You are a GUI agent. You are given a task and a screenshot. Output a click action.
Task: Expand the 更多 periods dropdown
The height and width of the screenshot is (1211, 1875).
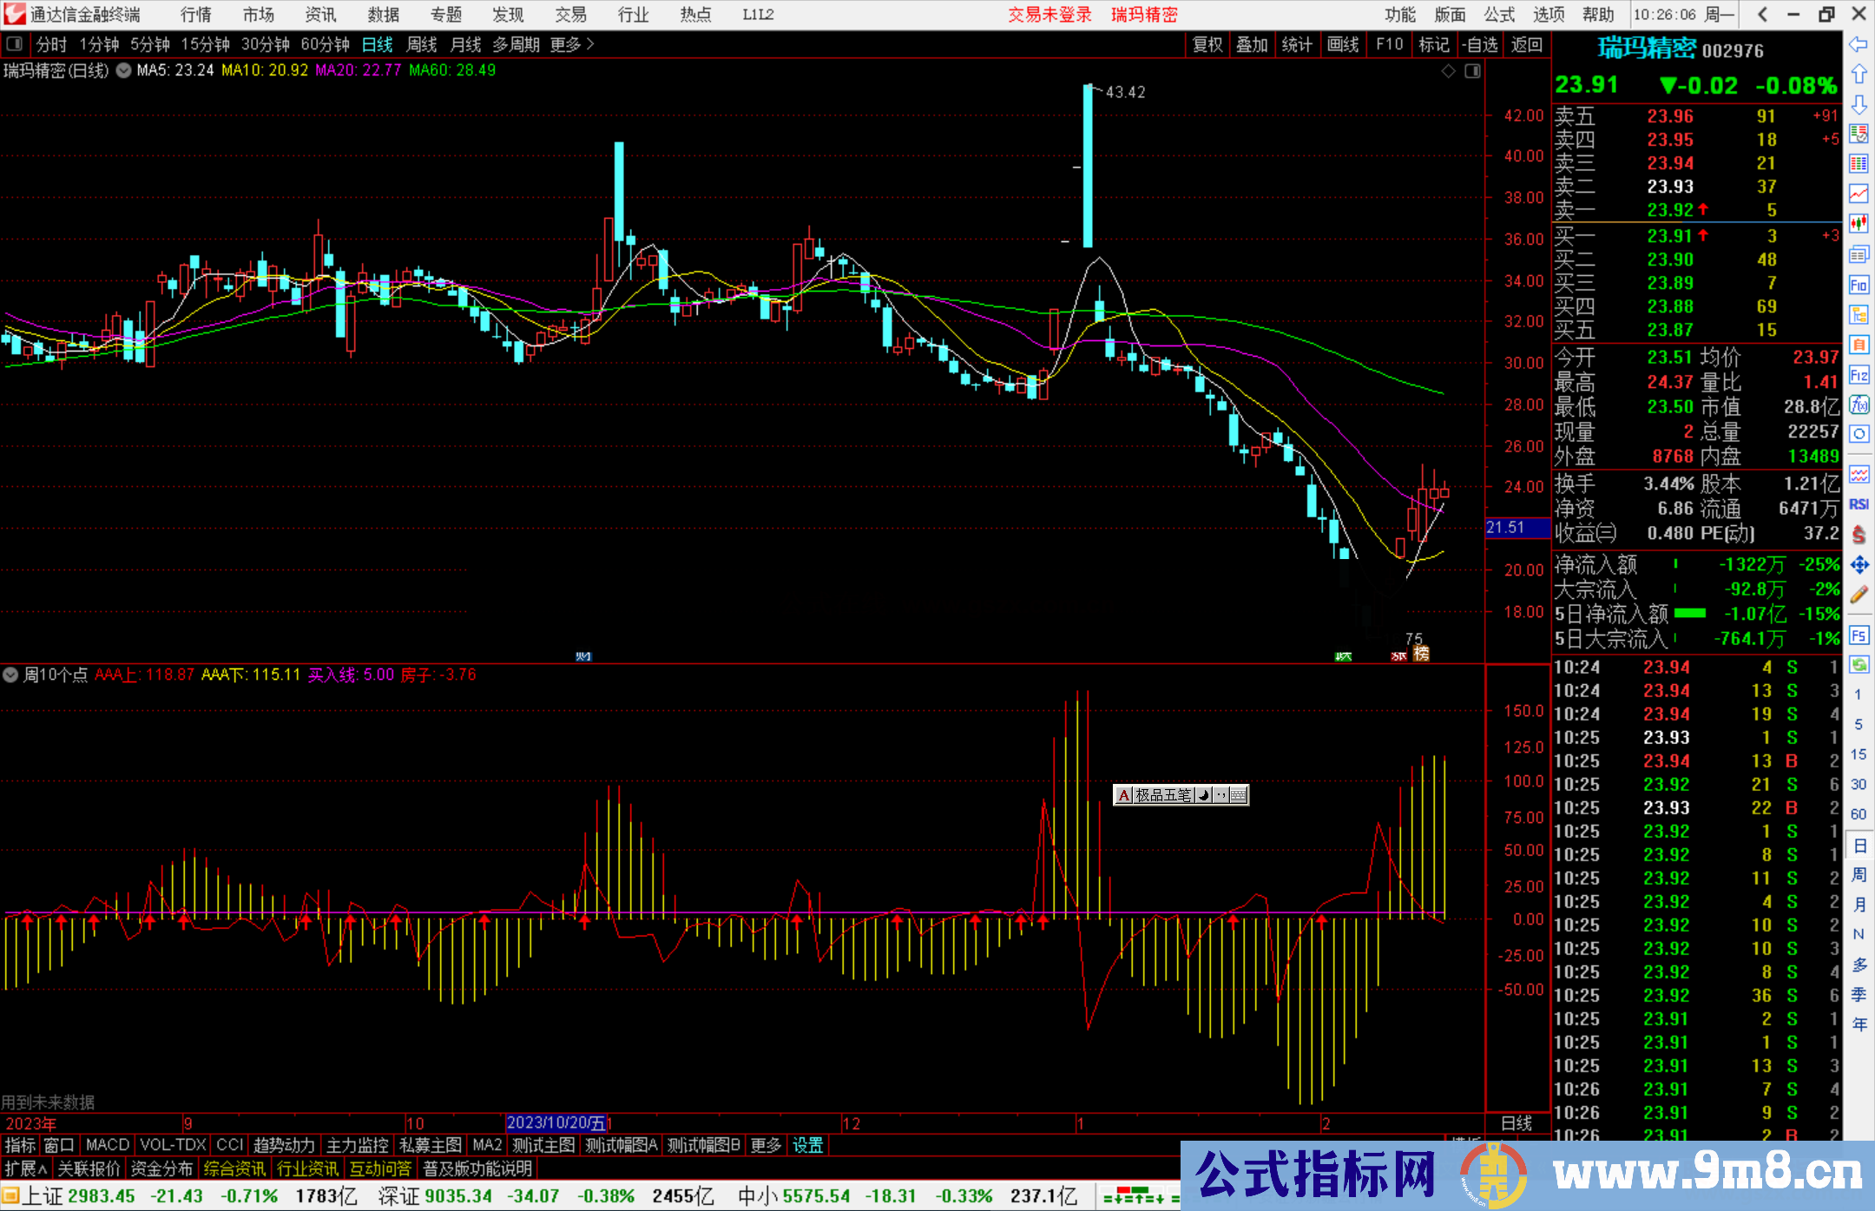click(572, 44)
